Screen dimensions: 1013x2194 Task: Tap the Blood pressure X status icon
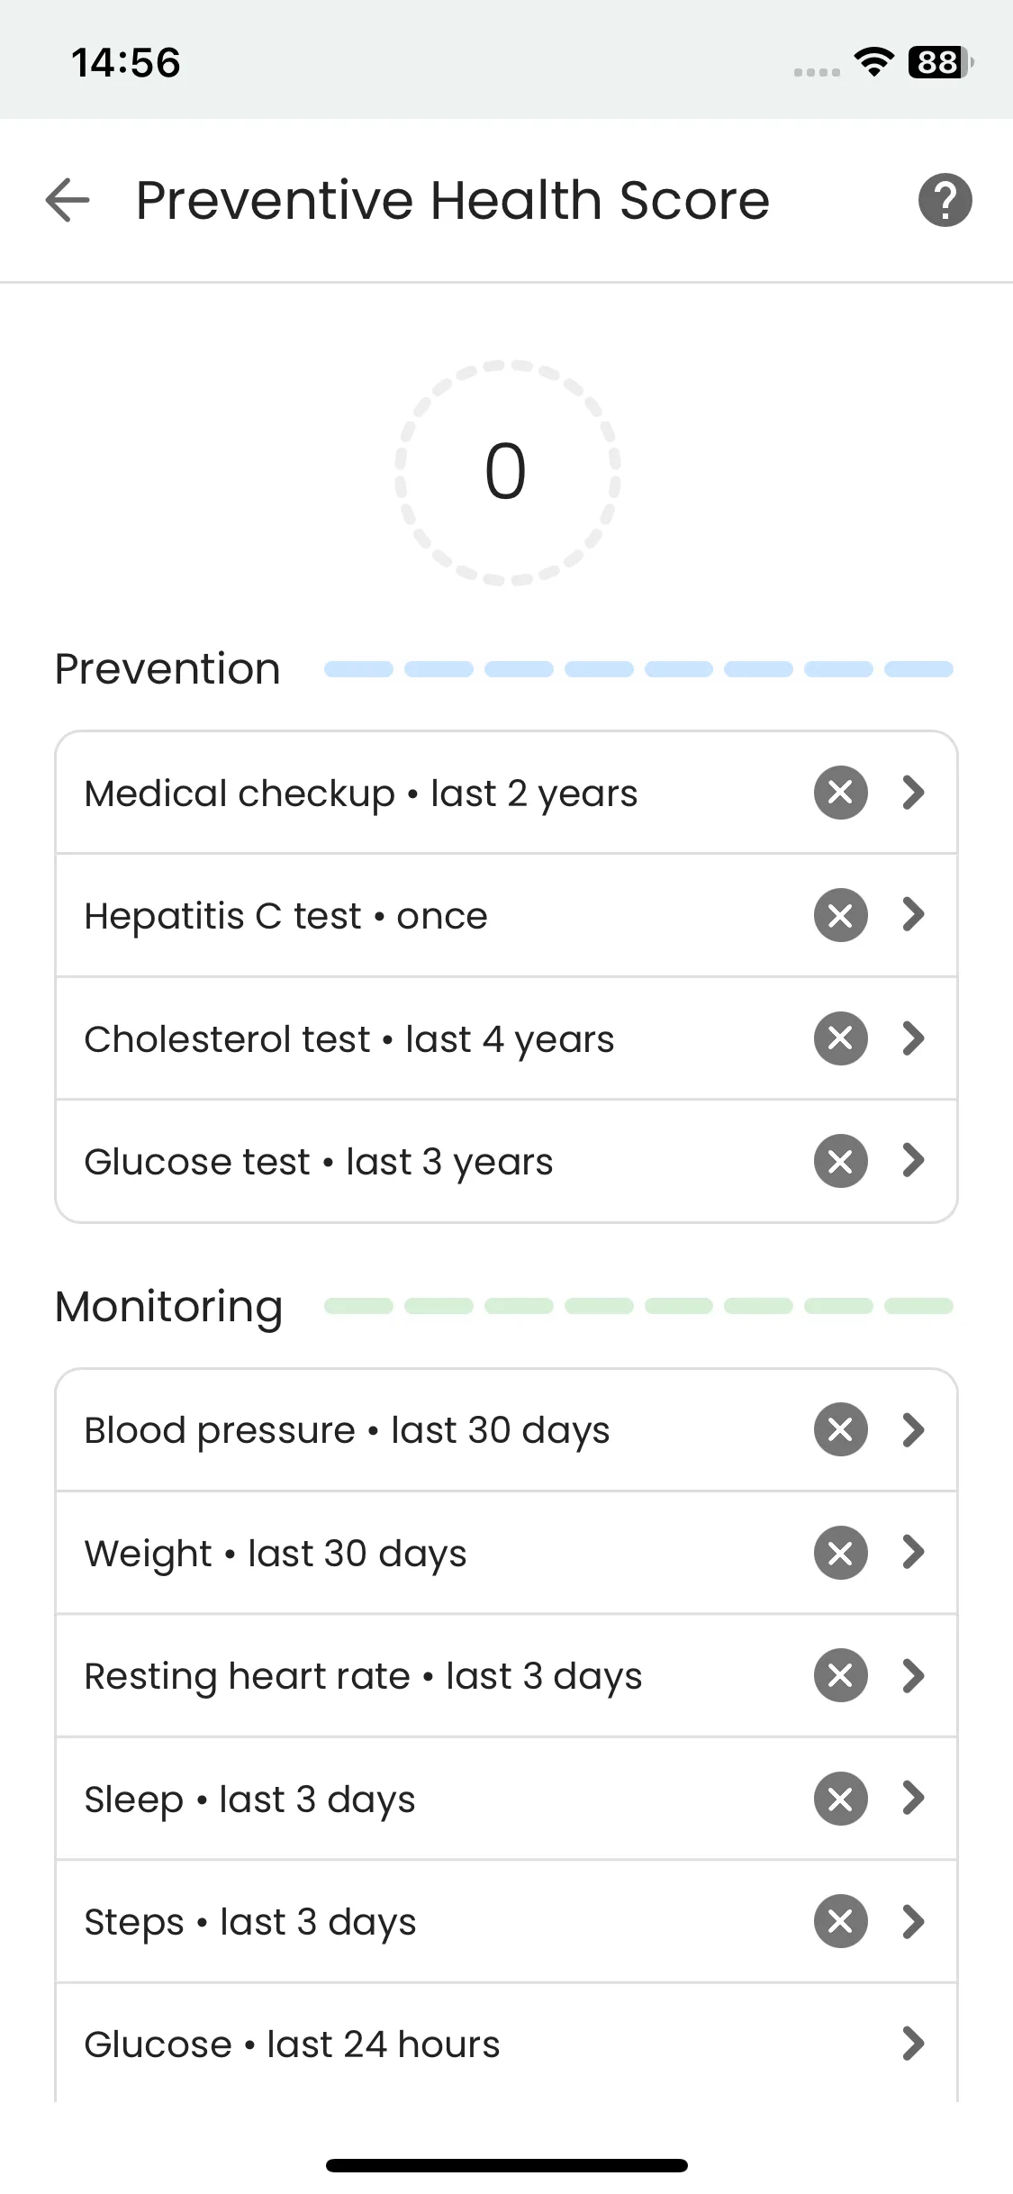(x=840, y=1429)
